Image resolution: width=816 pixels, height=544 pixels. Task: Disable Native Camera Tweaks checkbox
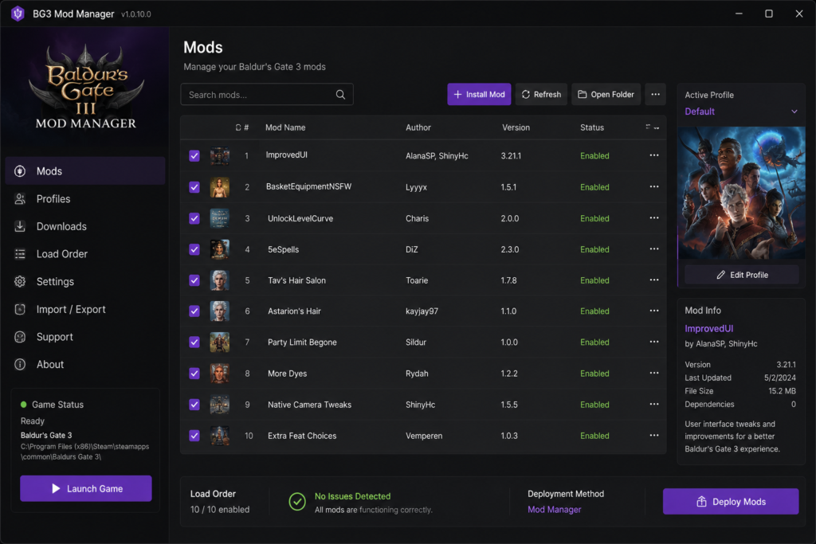pyautogui.click(x=194, y=405)
